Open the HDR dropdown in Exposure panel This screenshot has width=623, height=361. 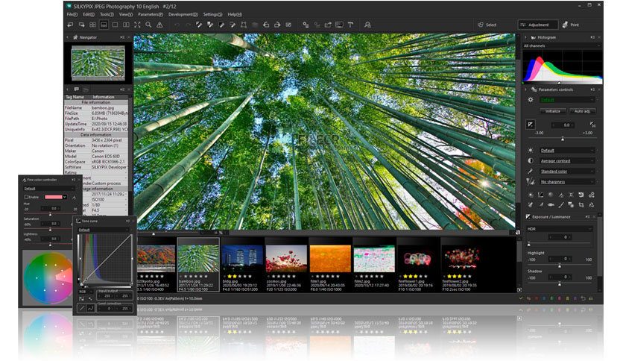click(x=560, y=229)
